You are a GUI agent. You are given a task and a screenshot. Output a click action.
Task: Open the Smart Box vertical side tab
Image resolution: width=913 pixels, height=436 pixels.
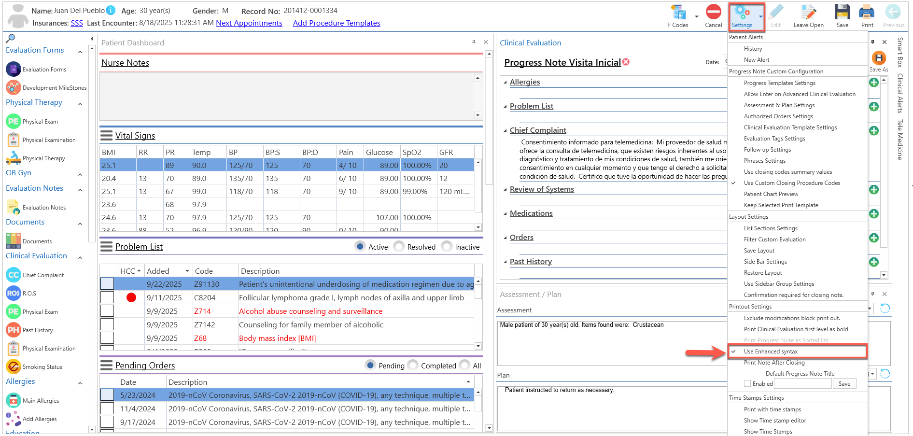(900, 52)
